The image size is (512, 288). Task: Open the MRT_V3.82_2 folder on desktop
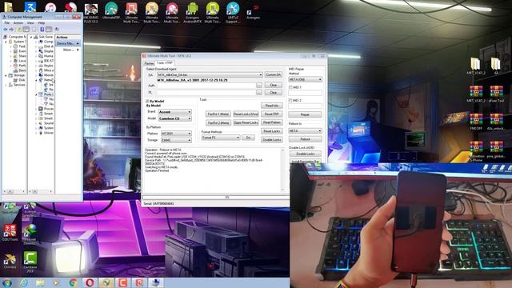tap(476, 66)
